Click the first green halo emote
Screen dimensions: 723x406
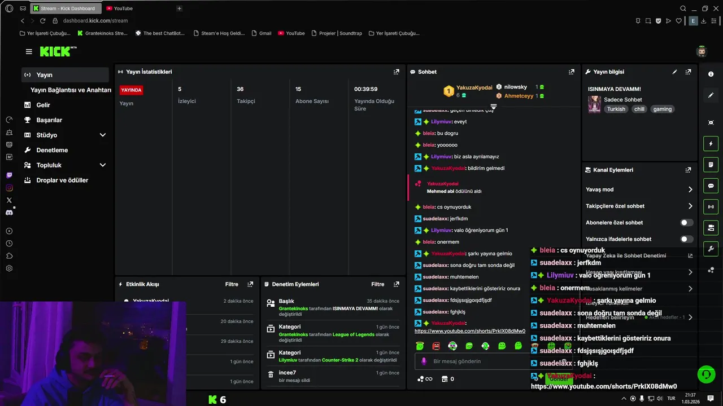(420, 346)
